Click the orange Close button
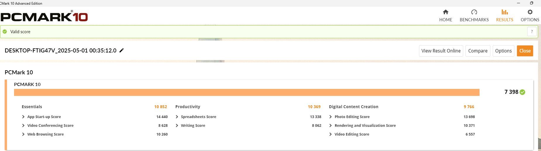The width and height of the screenshot is (541, 151). (525, 51)
